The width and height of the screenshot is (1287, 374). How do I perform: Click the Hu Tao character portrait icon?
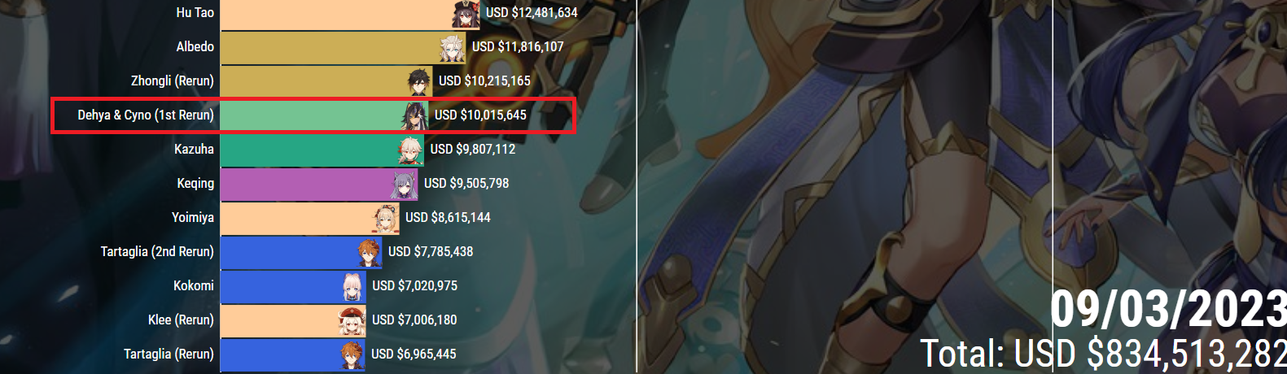pyautogui.click(x=466, y=14)
